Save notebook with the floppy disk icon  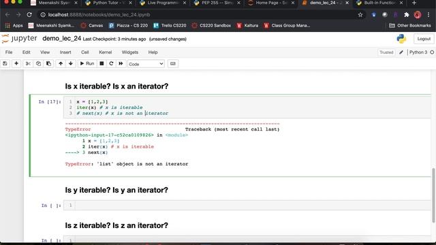point(5,63)
